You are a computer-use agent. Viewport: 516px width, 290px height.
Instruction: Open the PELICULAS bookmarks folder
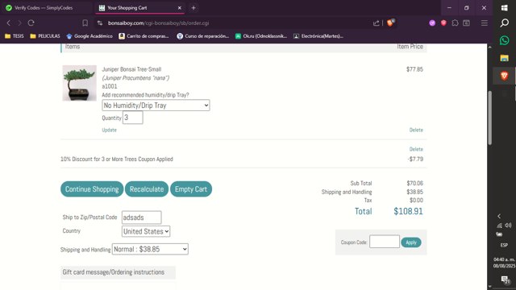45,36
